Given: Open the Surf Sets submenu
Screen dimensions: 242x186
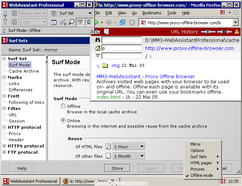Looking at the screenshot, I should 202,157.
